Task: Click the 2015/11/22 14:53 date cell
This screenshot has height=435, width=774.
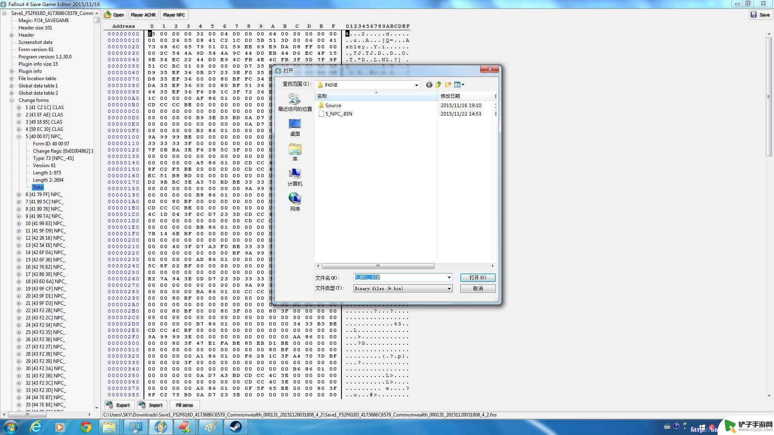Action: click(461, 114)
